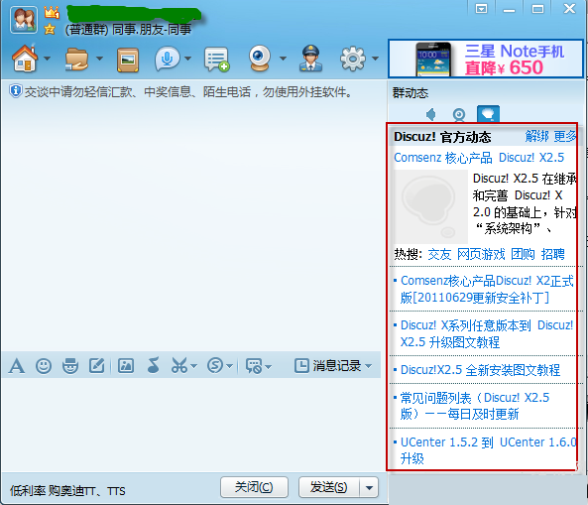Viewport: 588px width, 505px height.
Task: Click the webcam video icon in toolbar
Action: [x=260, y=59]
